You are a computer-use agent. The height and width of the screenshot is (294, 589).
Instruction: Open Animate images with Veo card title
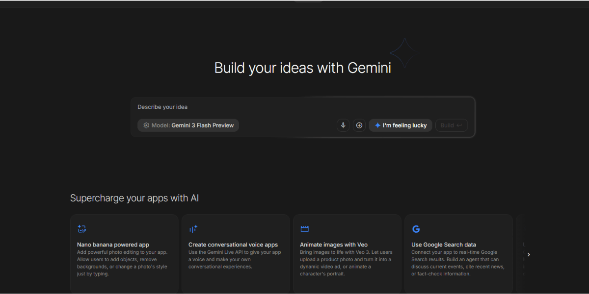[334, 245]
